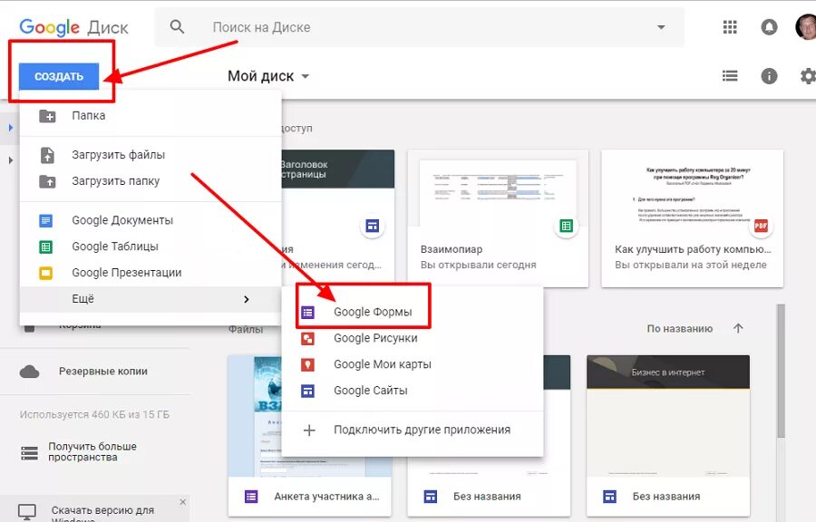Click the Sheets badge on Взаимопиар card
This screenshot has width=816, height=522.
tap(566, 226)
